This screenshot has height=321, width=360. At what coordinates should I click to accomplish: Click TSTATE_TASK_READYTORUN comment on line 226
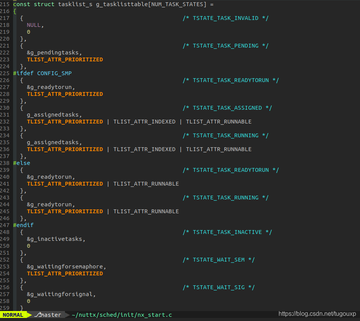tap(231, 80)
